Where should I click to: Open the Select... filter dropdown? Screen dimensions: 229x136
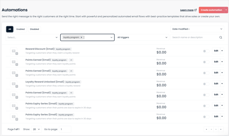pos(32,37)
